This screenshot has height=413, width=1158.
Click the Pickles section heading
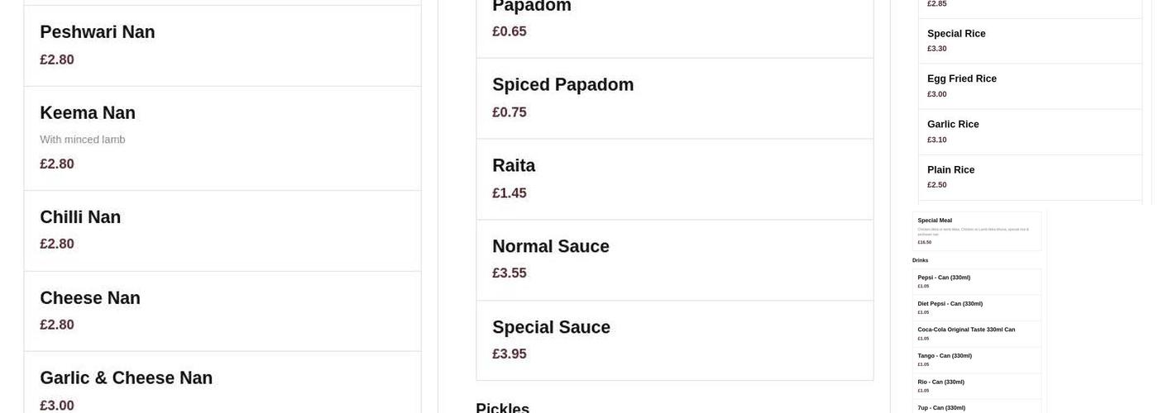[502, 407]
